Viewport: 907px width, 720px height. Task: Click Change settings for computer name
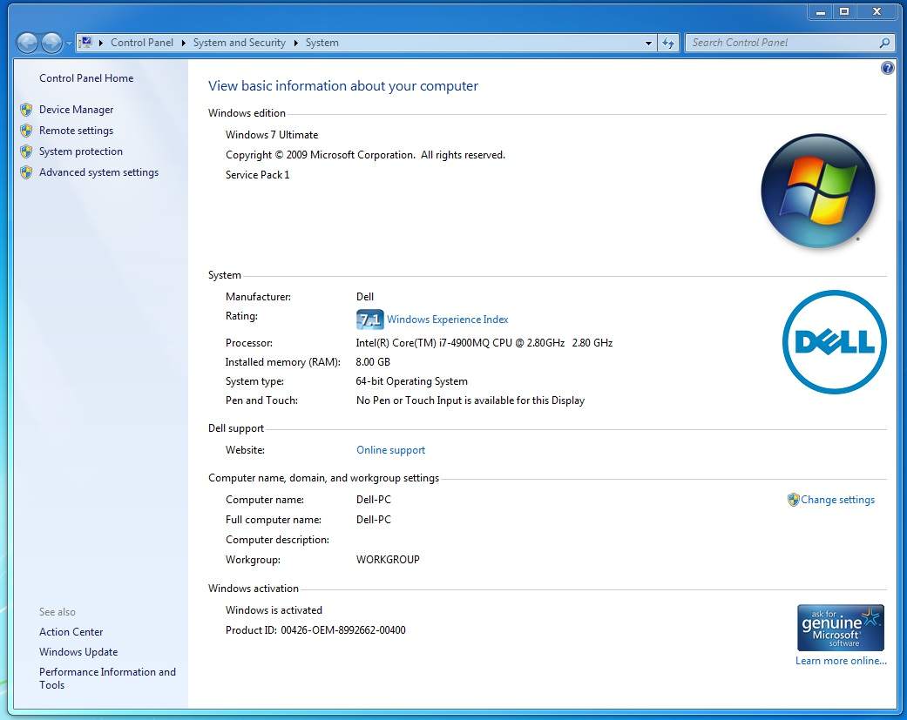pyautogui.click(x=837, y=500)
